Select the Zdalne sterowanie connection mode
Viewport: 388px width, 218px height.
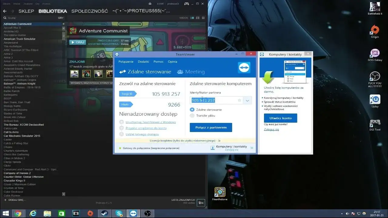coord(192,110)
